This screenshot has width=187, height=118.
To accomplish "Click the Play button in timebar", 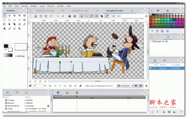I will 60,86.
